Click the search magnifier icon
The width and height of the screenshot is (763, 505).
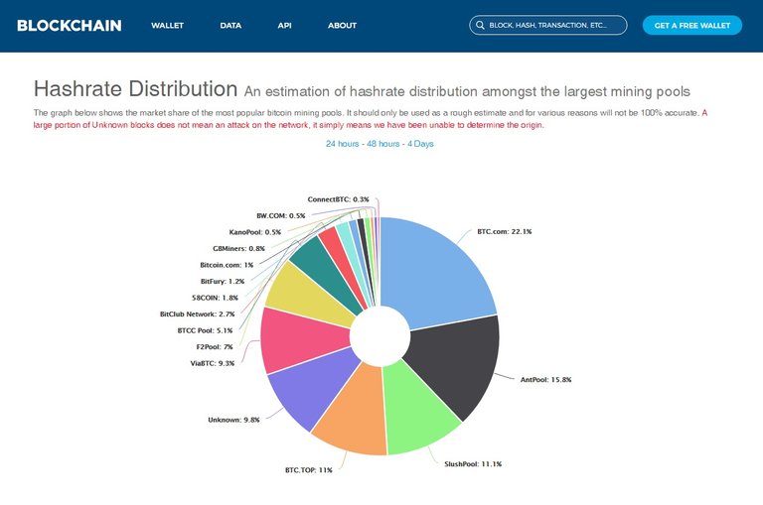[x=480, y=25]
